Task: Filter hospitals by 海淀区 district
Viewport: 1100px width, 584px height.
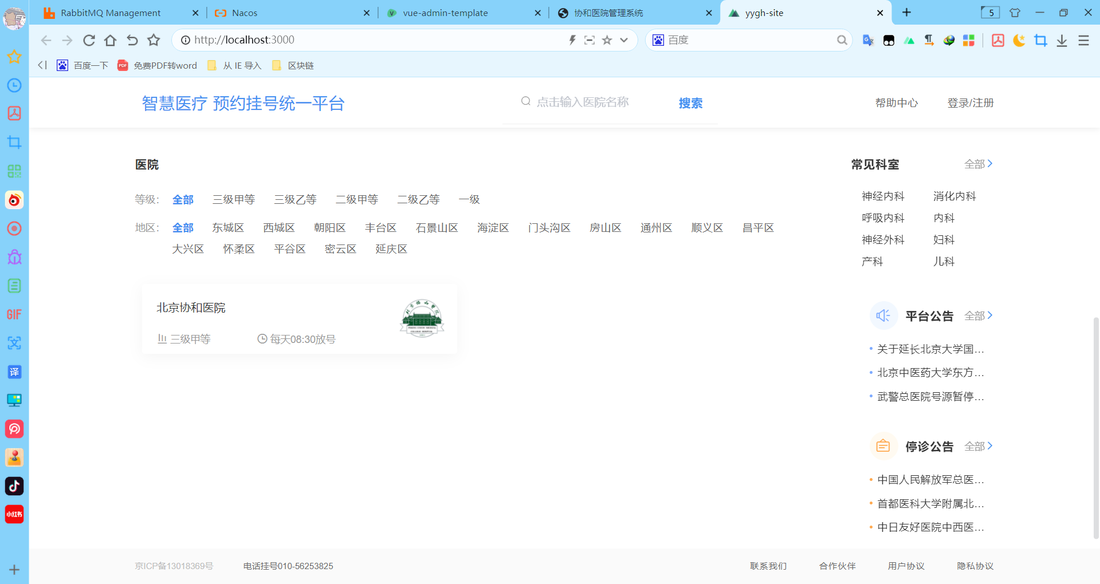Action: tap(493, 227)
